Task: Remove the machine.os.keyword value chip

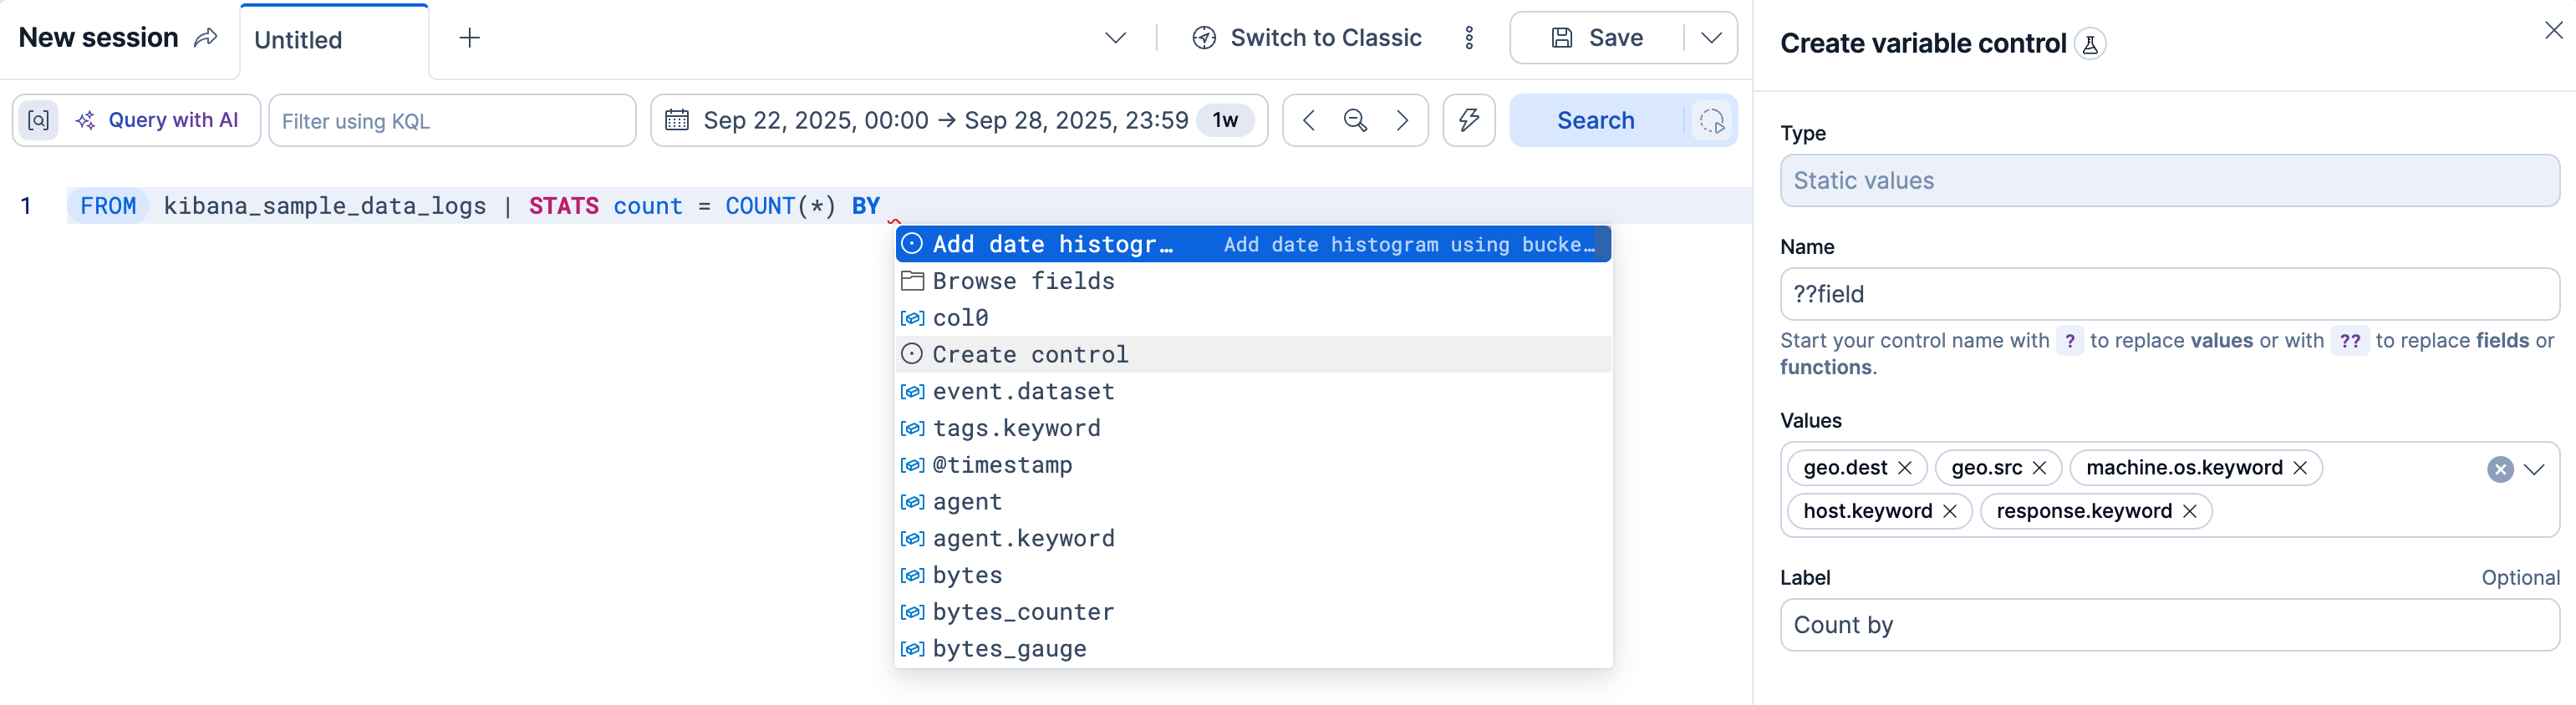Action: [2300, 468]
